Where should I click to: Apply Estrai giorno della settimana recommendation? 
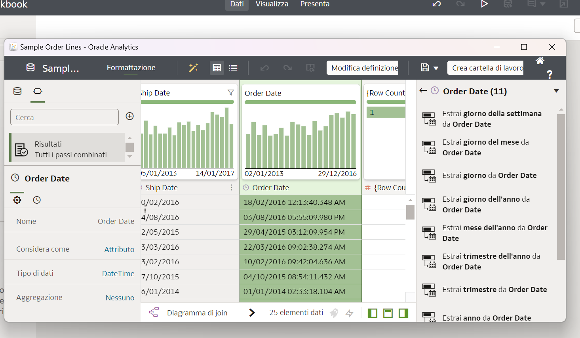coord(487,119)
